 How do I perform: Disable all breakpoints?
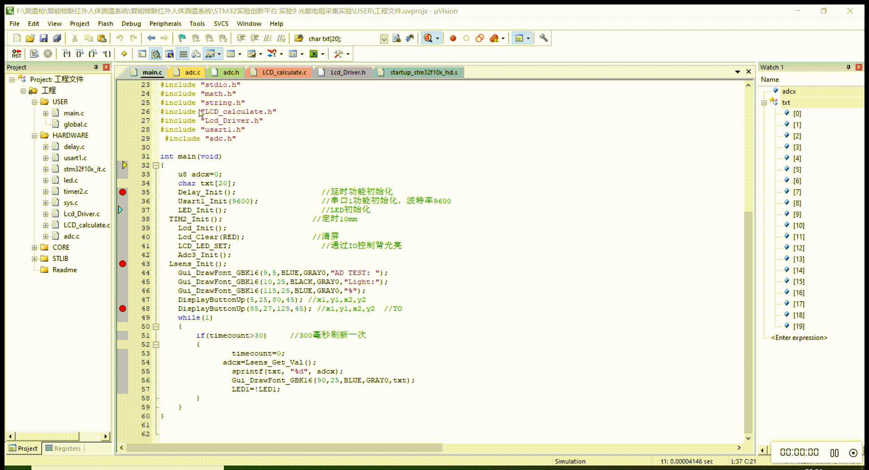pos(480,38)
